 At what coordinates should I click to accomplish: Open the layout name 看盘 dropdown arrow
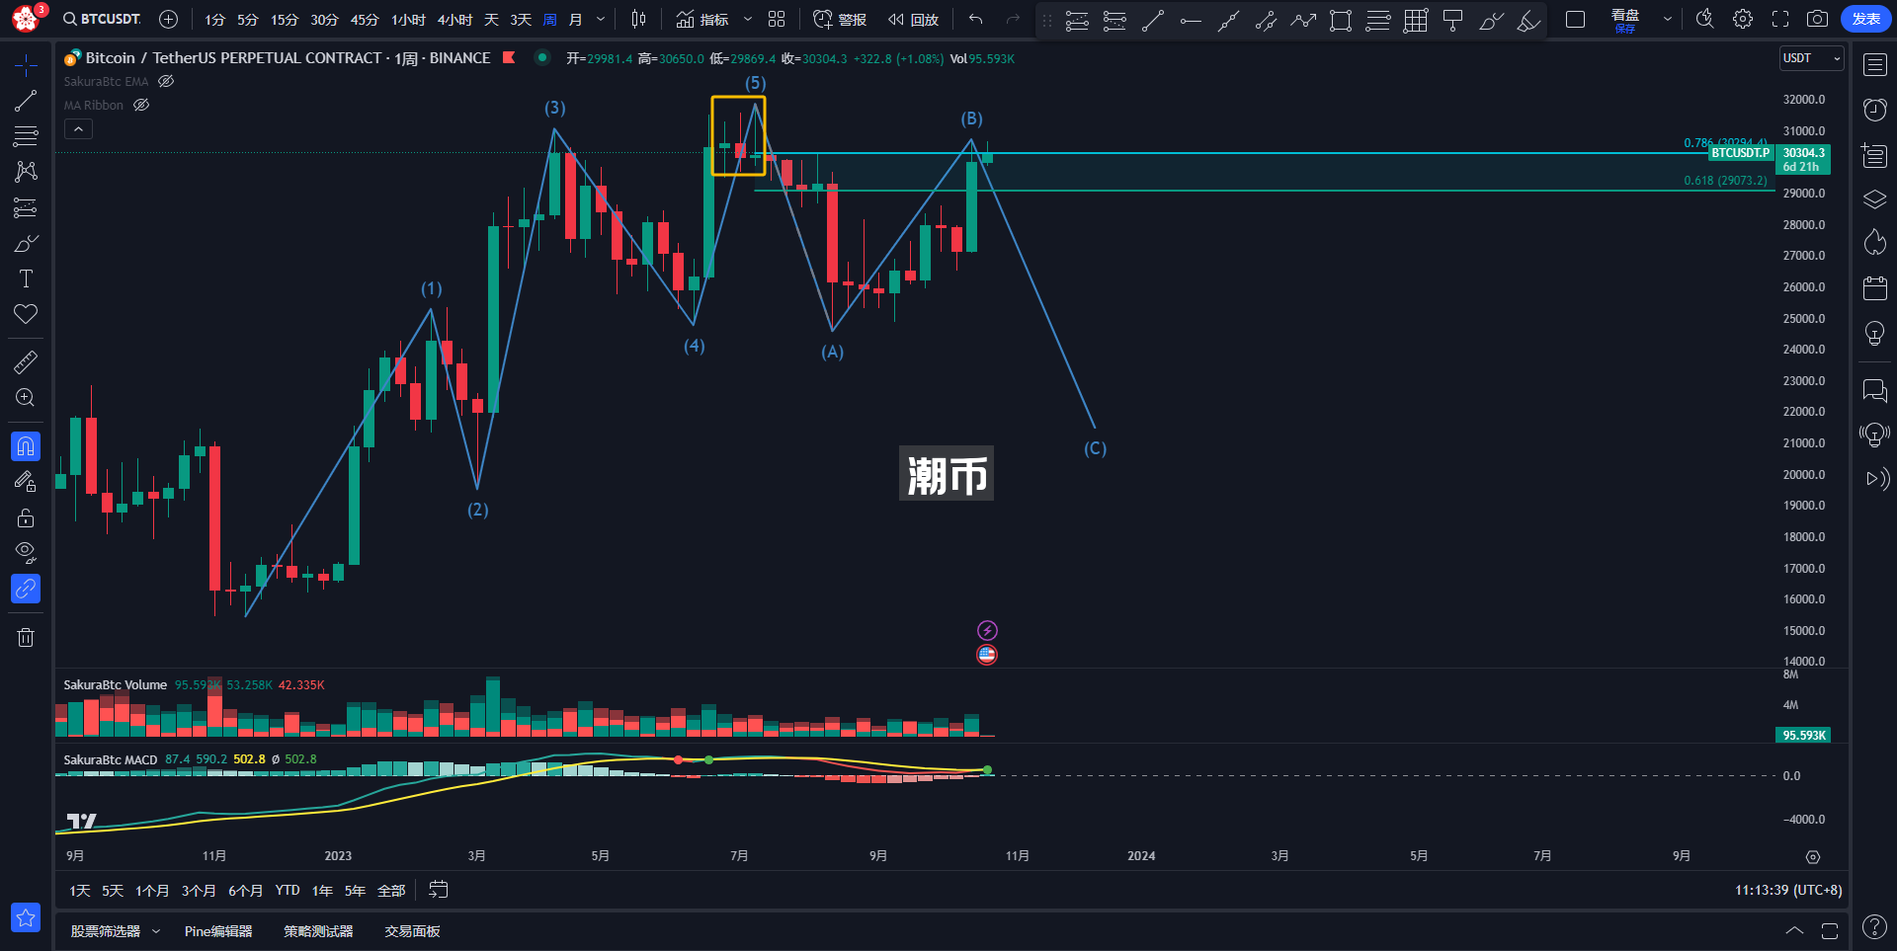point(1668,19)
